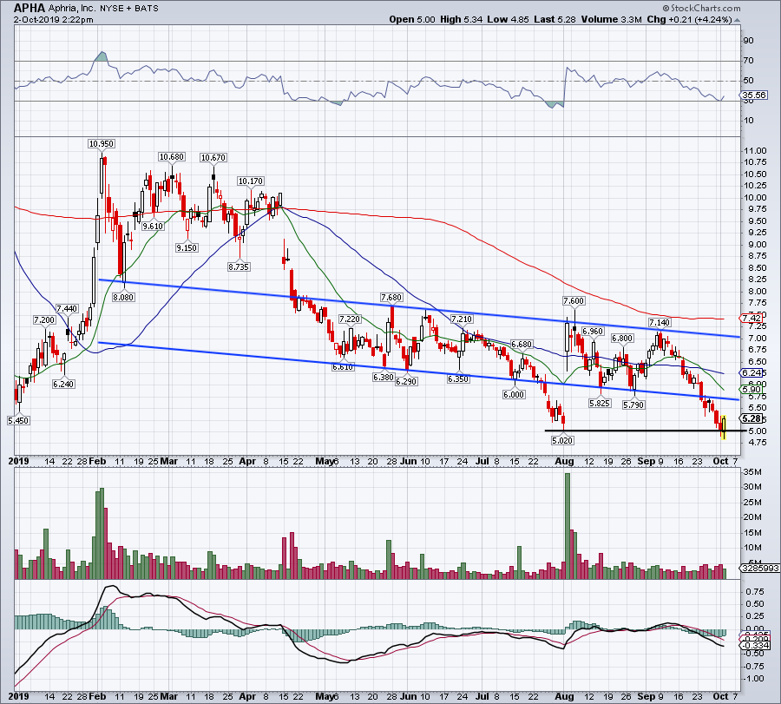Click the -0.334 MACD value tag
Viewport: 781px width, 704px height.
[756, 645]
